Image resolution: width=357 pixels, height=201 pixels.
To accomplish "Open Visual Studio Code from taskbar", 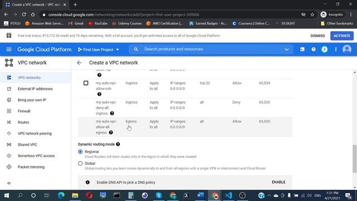I will click(x=228, y=195).
